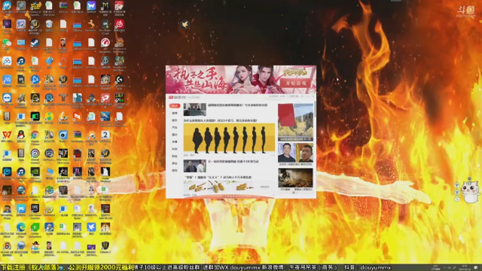Viewport: 482px width, 271px height.
Task: Launch WPS Office from the desktop
Action: point(7,135)
